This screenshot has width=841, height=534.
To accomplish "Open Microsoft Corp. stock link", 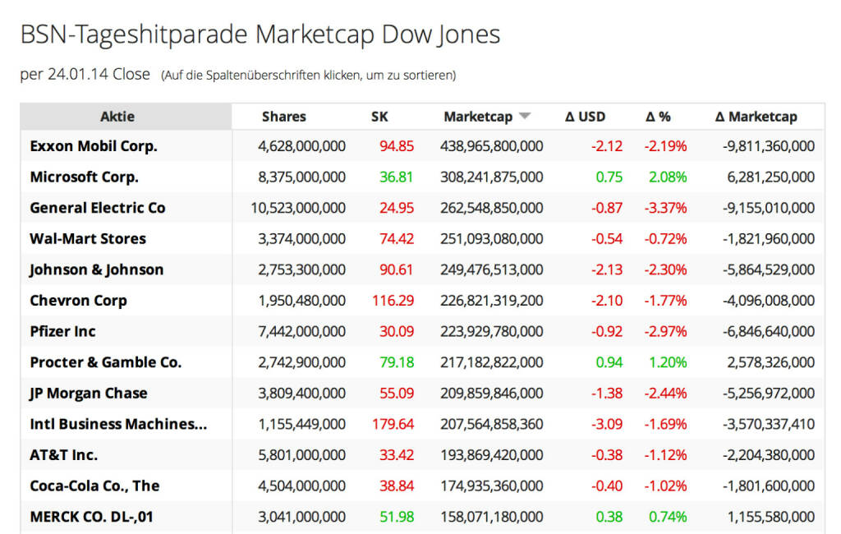I will (x=84, y=177).
